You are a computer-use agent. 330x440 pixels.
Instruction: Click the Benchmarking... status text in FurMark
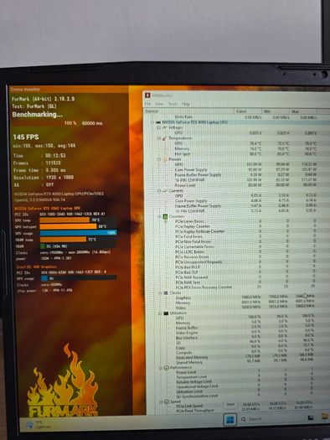tap(37, 115)
